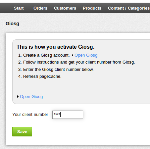Click the bottom Open Giosg link
This screenshot has width=150, height=149.
pyautogui.click(x=31, y=97)
